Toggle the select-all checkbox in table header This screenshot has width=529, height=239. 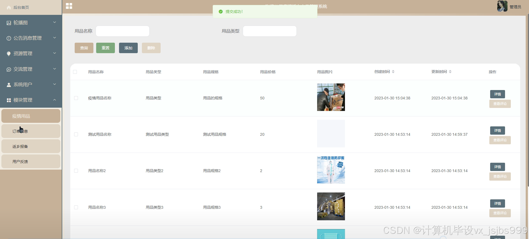coord(75,72)
